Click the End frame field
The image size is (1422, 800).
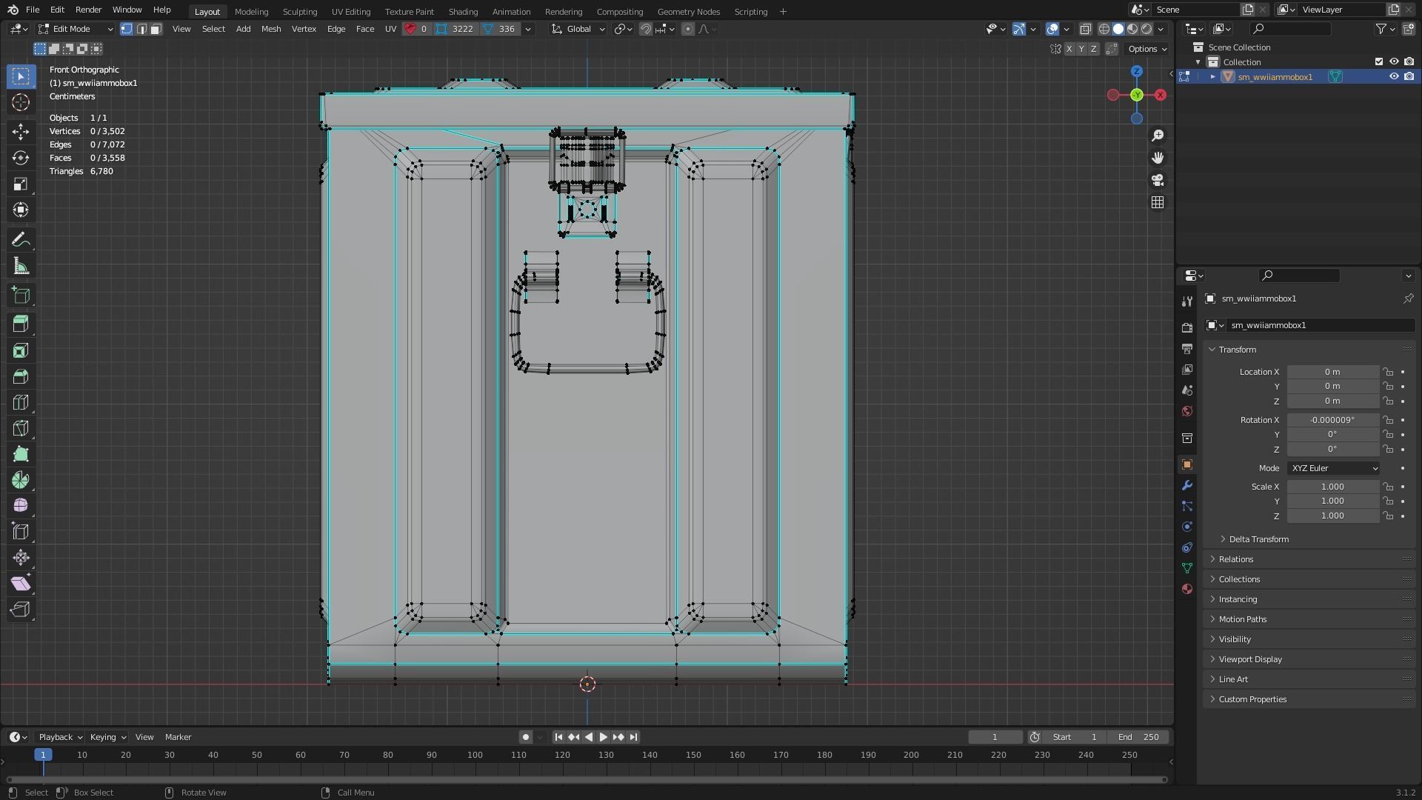click(x=1139, y=737)
